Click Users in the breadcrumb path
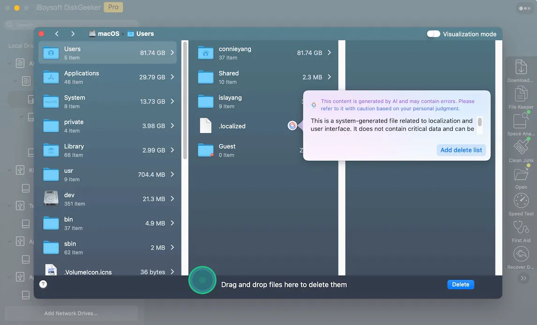The image size is (537, 325). pyautogui.click(x=141, y=34)
